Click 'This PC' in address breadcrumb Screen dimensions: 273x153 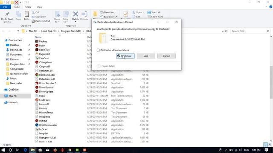(33, 31)
